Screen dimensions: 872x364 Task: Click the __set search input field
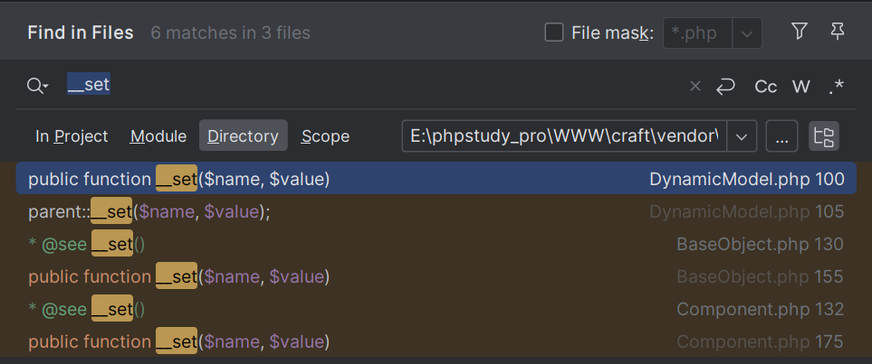[x=362, y=86]
